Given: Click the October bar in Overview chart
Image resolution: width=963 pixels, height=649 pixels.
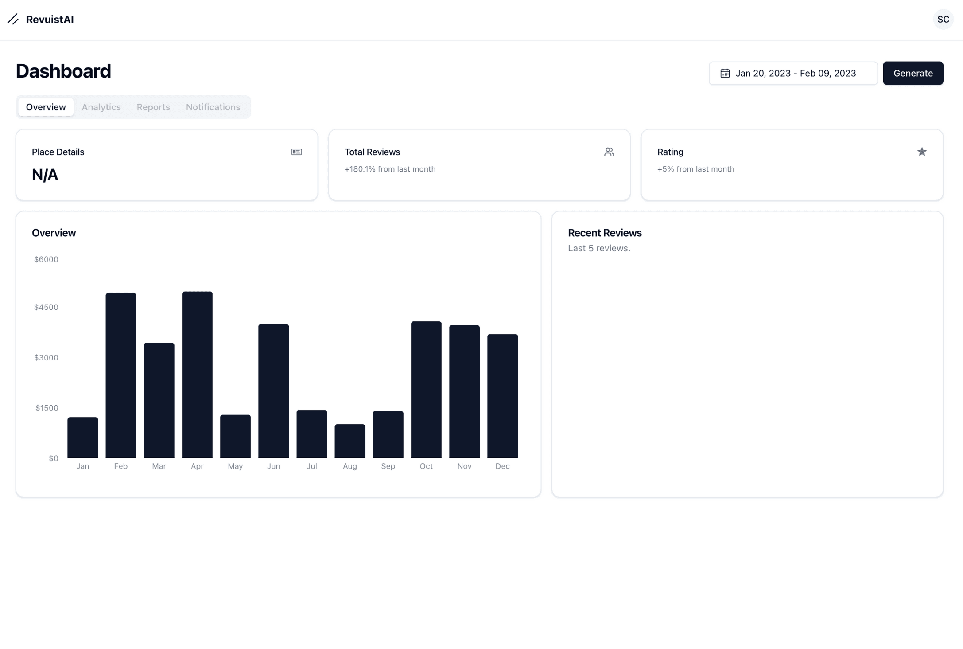Looking at the screenshot, I should 426,389.
